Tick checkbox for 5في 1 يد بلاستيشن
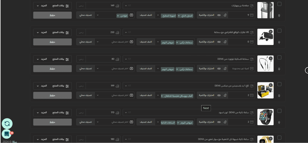308x143 pixels. click(x=279, y=84)
